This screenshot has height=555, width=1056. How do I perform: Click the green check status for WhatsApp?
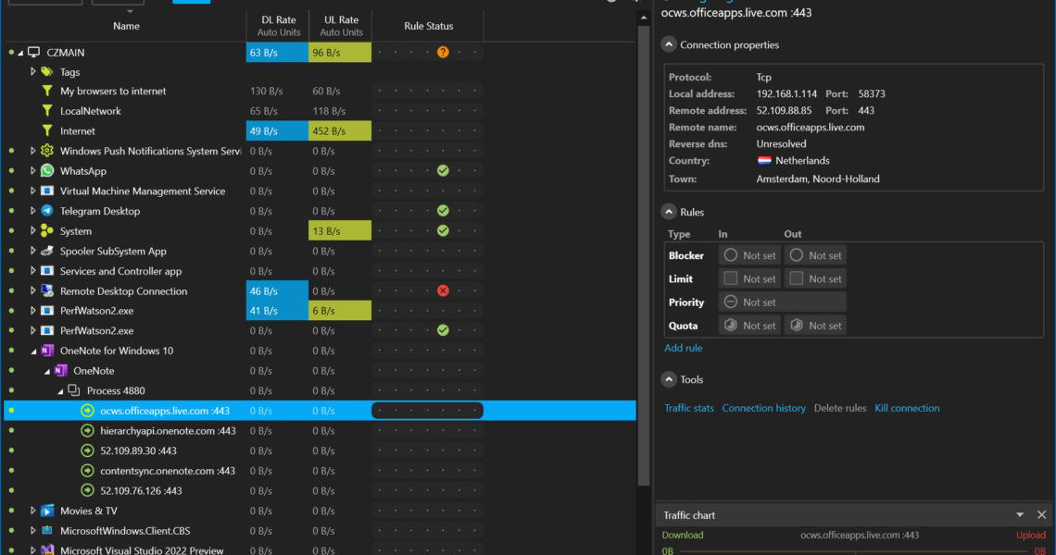click(443, 171)
